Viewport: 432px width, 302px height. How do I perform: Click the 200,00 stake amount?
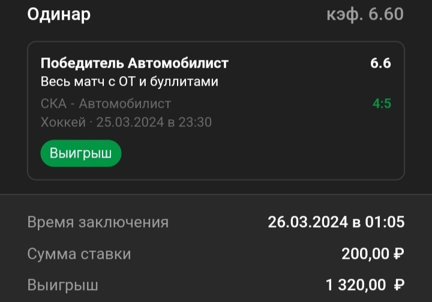click(365, 254)
